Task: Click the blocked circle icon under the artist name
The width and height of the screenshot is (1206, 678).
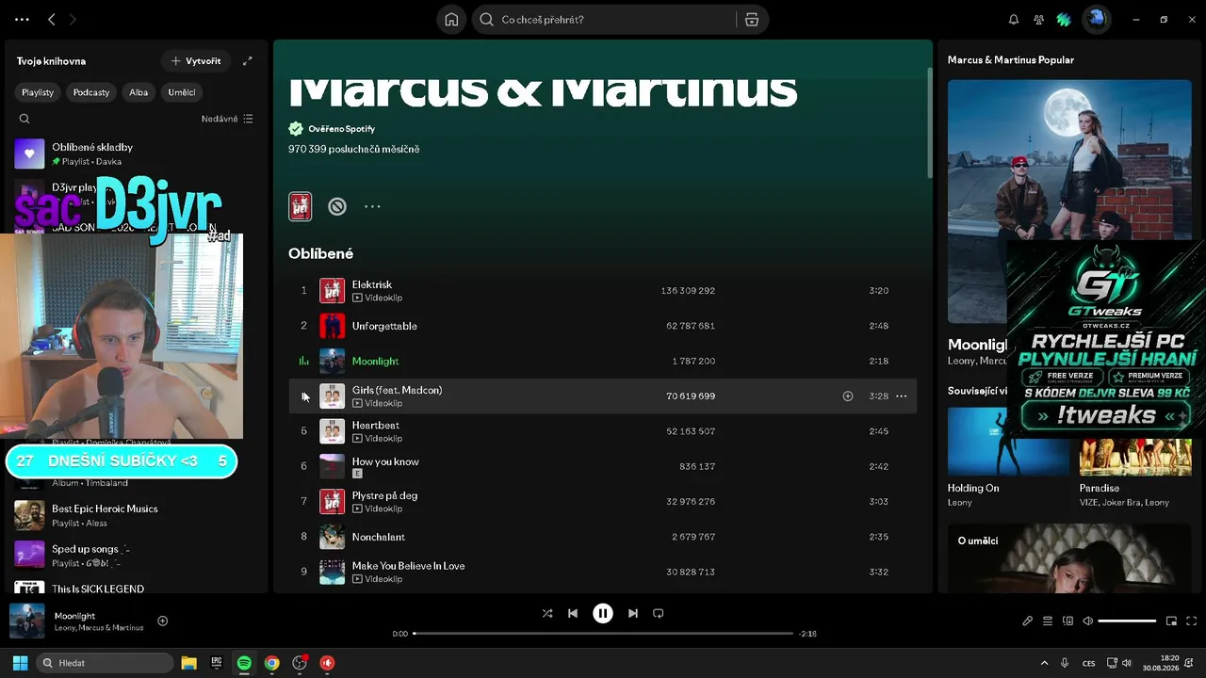Action: (x=337, y=206)
